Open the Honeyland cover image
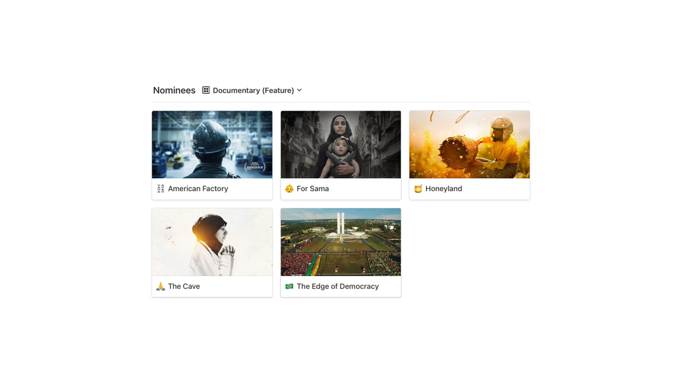Image resolution: width=683 pixels, height=384 pixels. pyautogui.click(x=470, y=145)
